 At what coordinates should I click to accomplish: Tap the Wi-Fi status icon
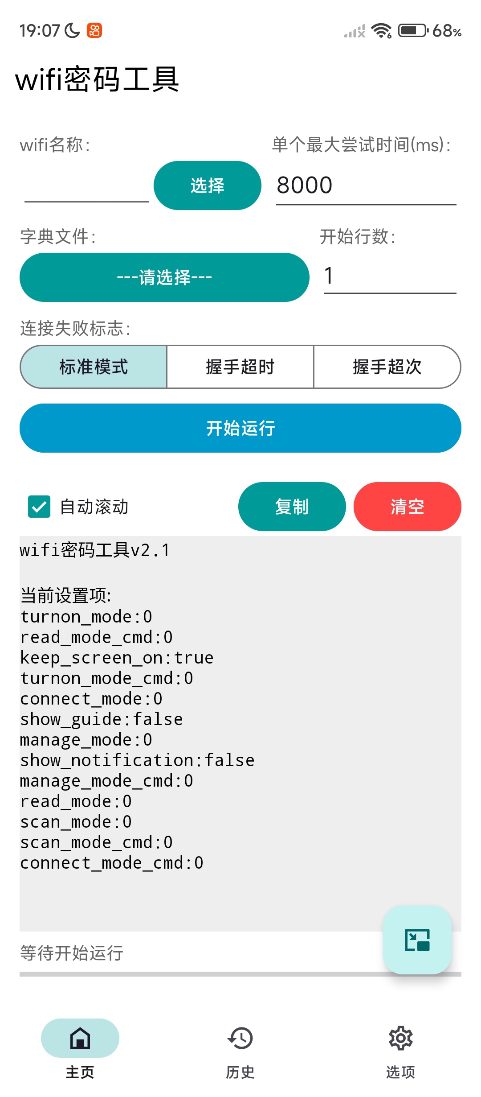pyautogui.click(x=381, y=31)
